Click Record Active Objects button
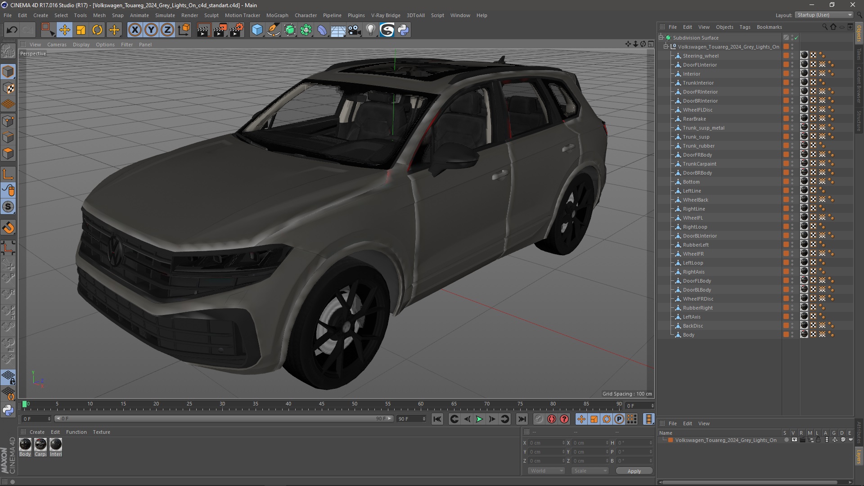Image resolution: width=864 pixels, height=486 pixels. tap(539, 419)
